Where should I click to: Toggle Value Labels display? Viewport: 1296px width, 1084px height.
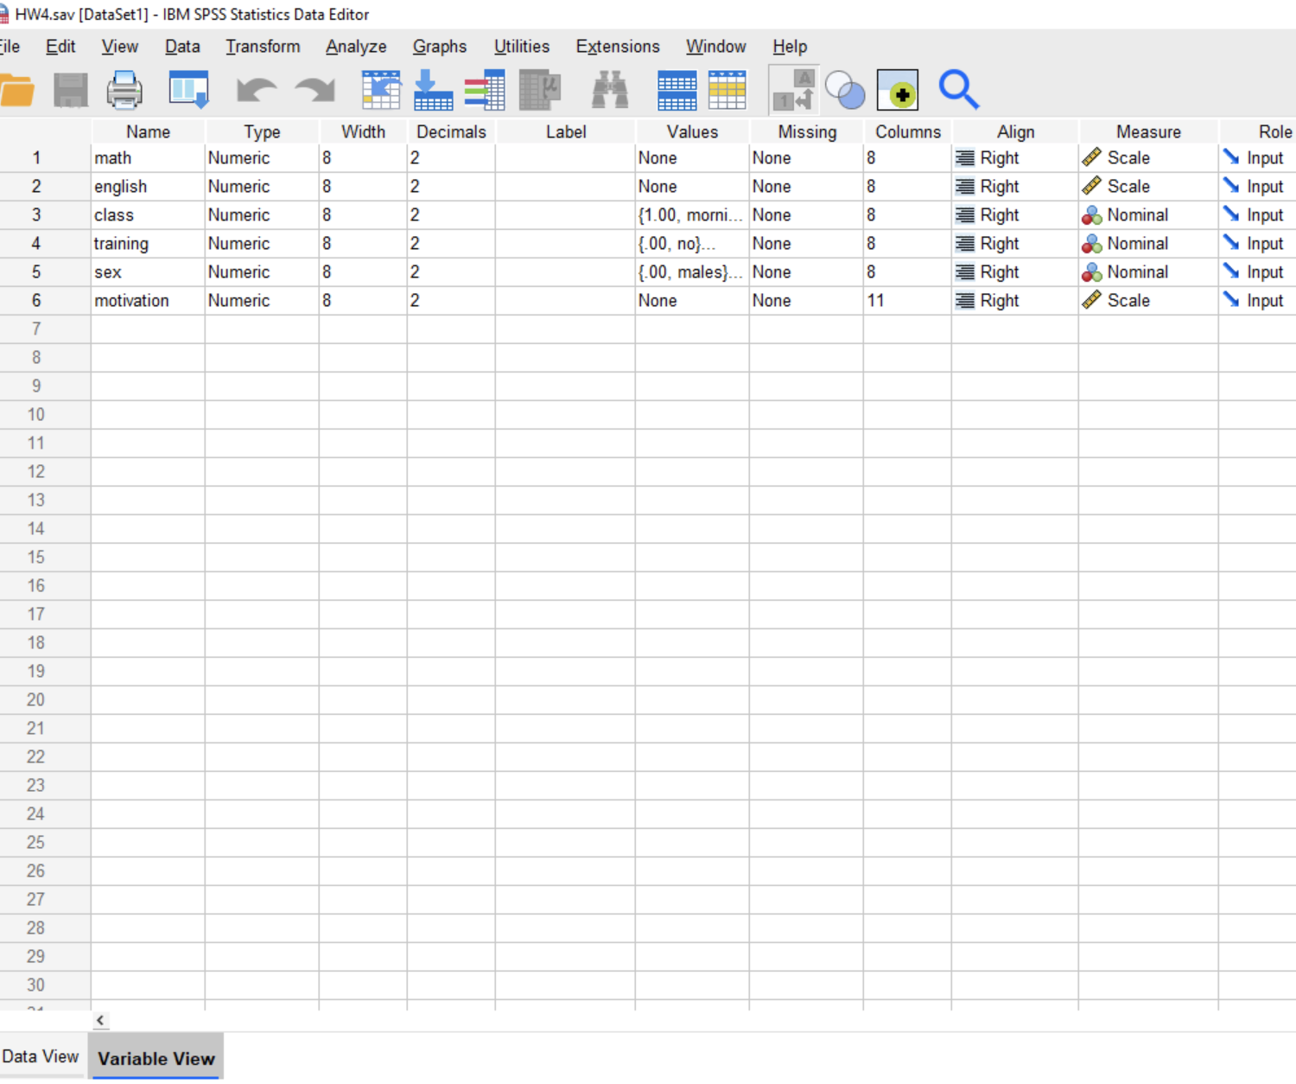pyautogui.click(x=792, y=89)
